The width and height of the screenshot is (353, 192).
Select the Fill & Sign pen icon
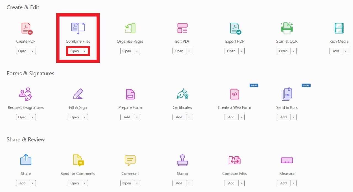78,94
